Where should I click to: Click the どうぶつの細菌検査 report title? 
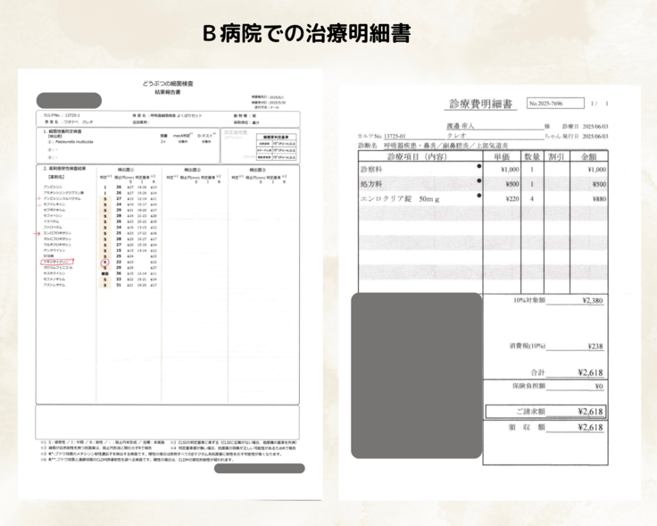(x=167, y=83)
